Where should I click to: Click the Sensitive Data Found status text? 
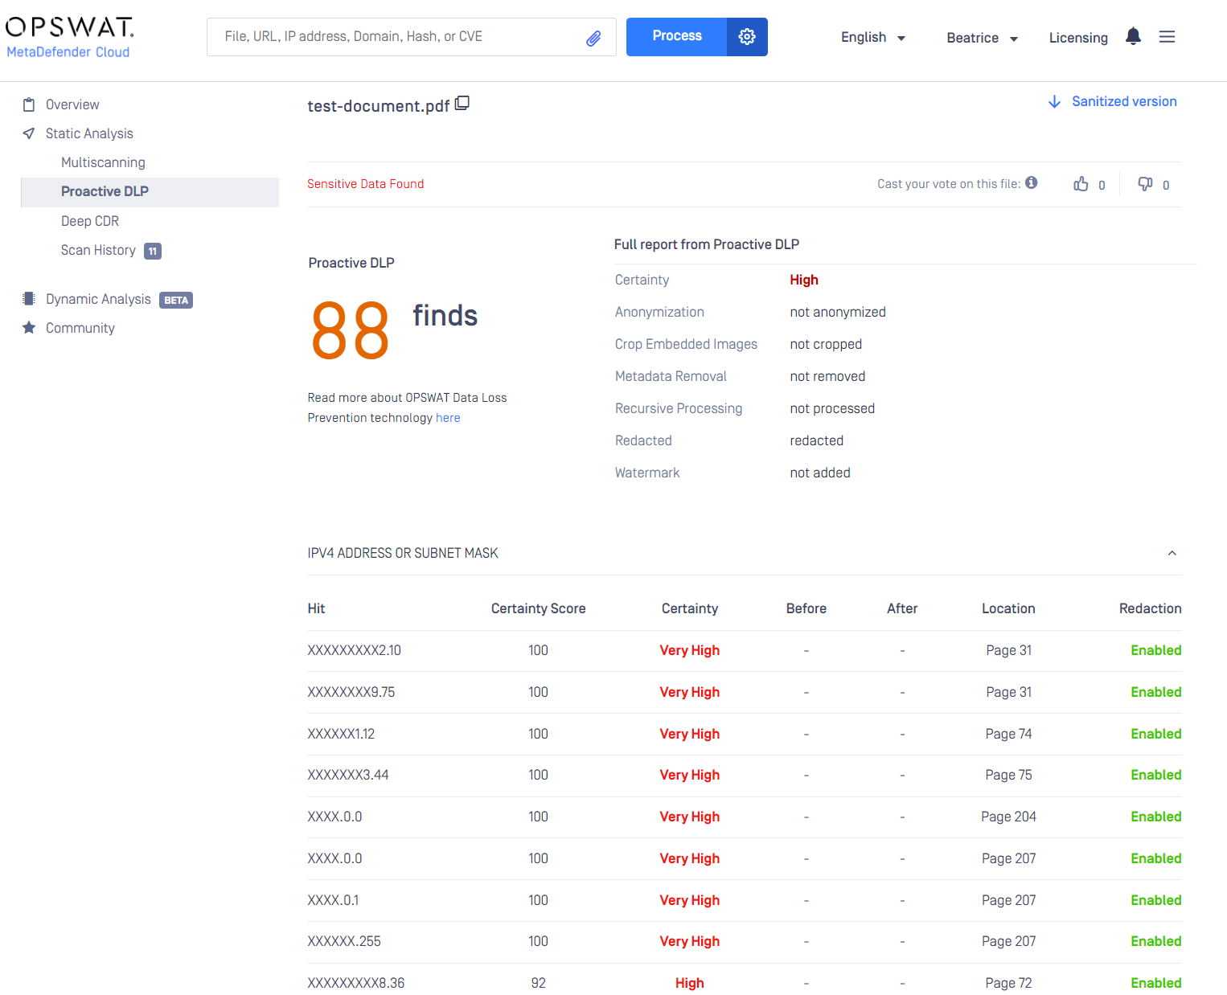(365, 184)
